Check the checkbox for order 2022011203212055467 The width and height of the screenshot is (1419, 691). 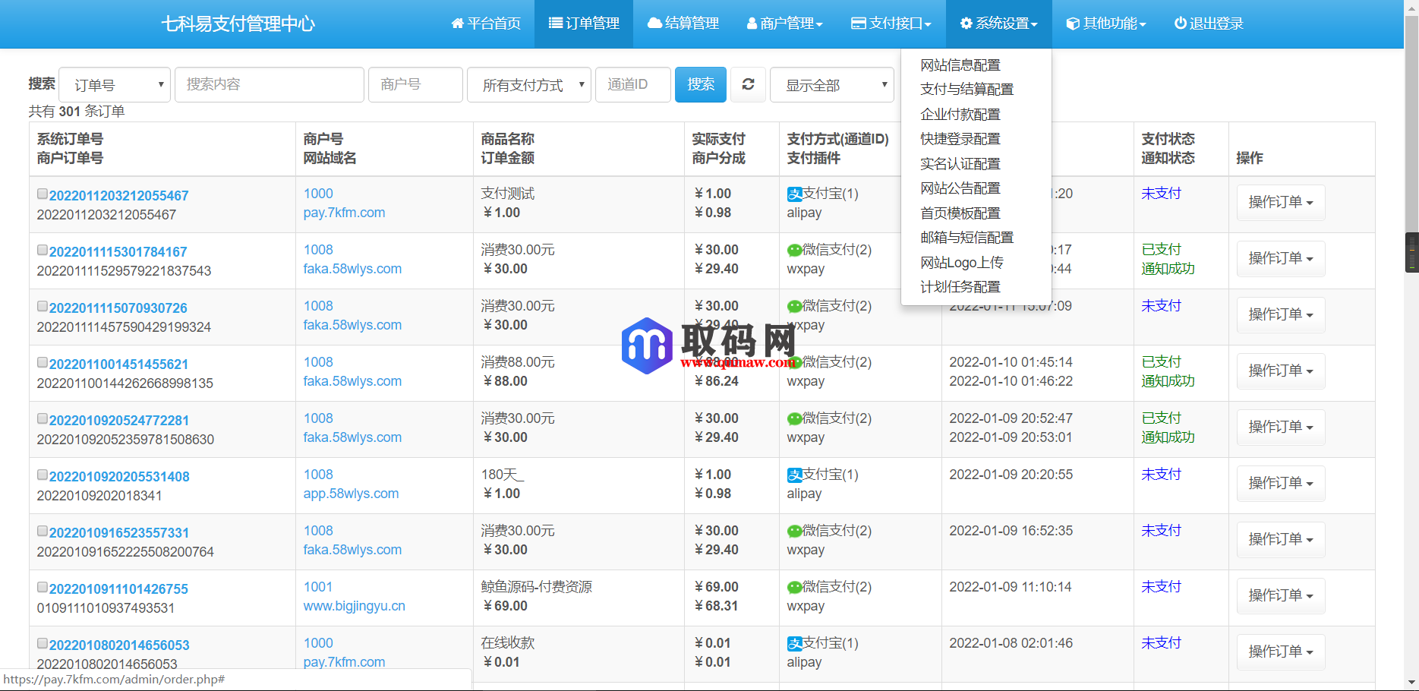click(x=43, y=193)
